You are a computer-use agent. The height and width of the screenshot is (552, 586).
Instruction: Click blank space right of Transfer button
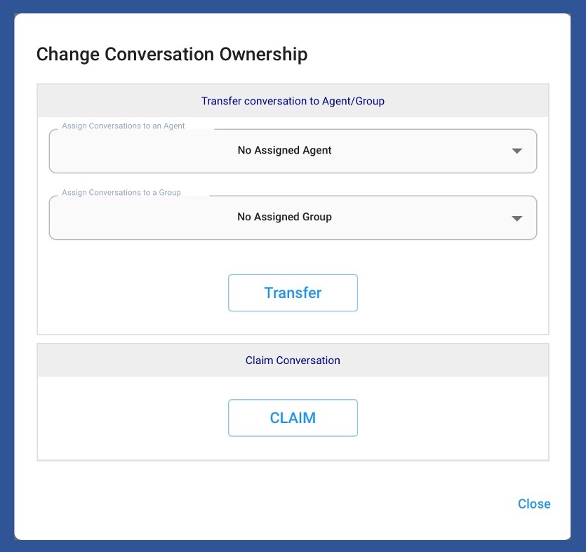[x=453, y=293]
